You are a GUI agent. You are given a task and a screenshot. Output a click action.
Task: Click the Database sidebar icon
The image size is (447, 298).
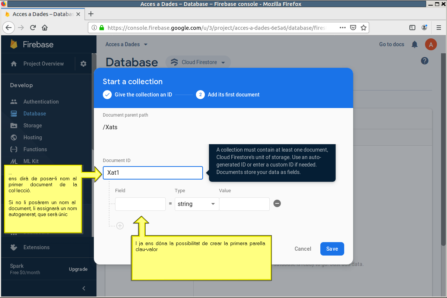[x=14, y=114]
